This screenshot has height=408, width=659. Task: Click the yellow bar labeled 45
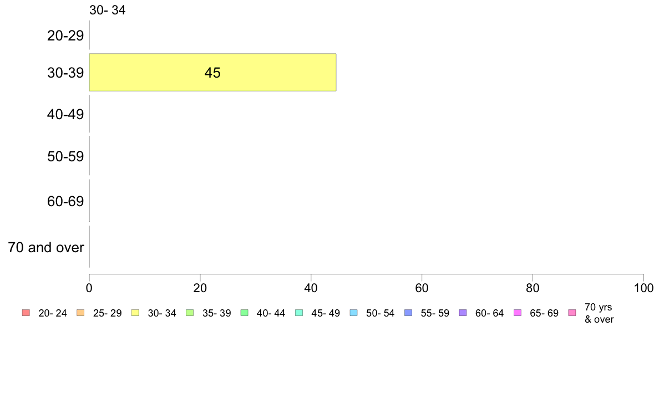[x=212, y=72]
